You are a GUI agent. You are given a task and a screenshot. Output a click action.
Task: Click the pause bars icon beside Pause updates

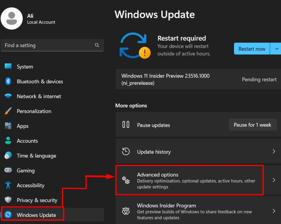pyautogui.click(x=126, y=124)
